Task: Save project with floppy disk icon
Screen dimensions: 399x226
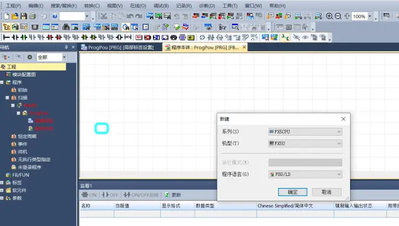Action: pos(24,16)
